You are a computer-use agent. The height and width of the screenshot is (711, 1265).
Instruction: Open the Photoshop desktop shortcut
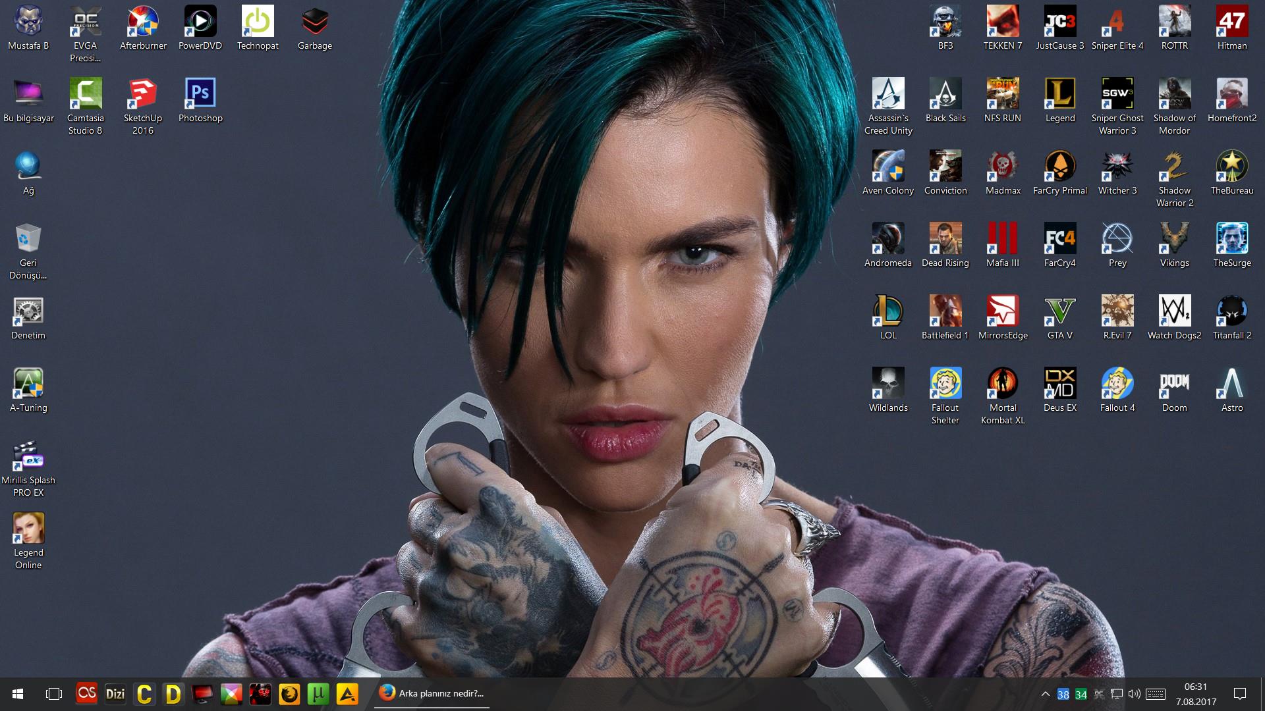[200, 94]
